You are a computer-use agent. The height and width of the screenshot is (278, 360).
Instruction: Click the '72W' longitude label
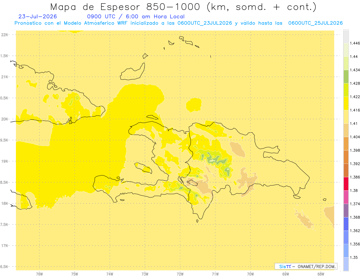pyautogui.click(x=180, y=274)
